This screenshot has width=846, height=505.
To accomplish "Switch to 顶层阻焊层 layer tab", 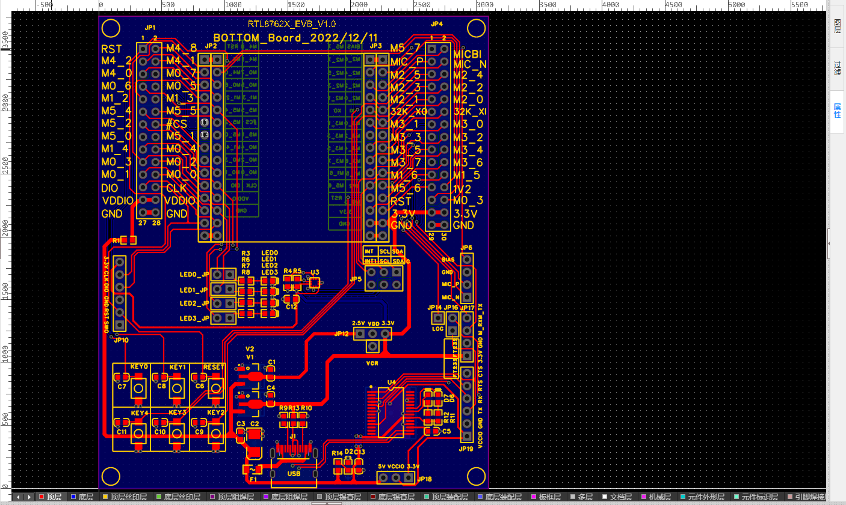I will (232, 497).
